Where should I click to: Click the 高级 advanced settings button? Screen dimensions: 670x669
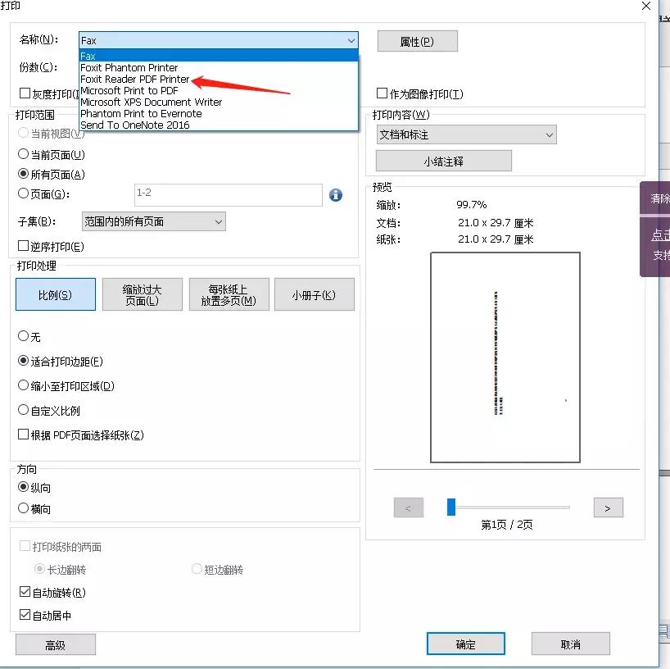click(x=55, y=644)
